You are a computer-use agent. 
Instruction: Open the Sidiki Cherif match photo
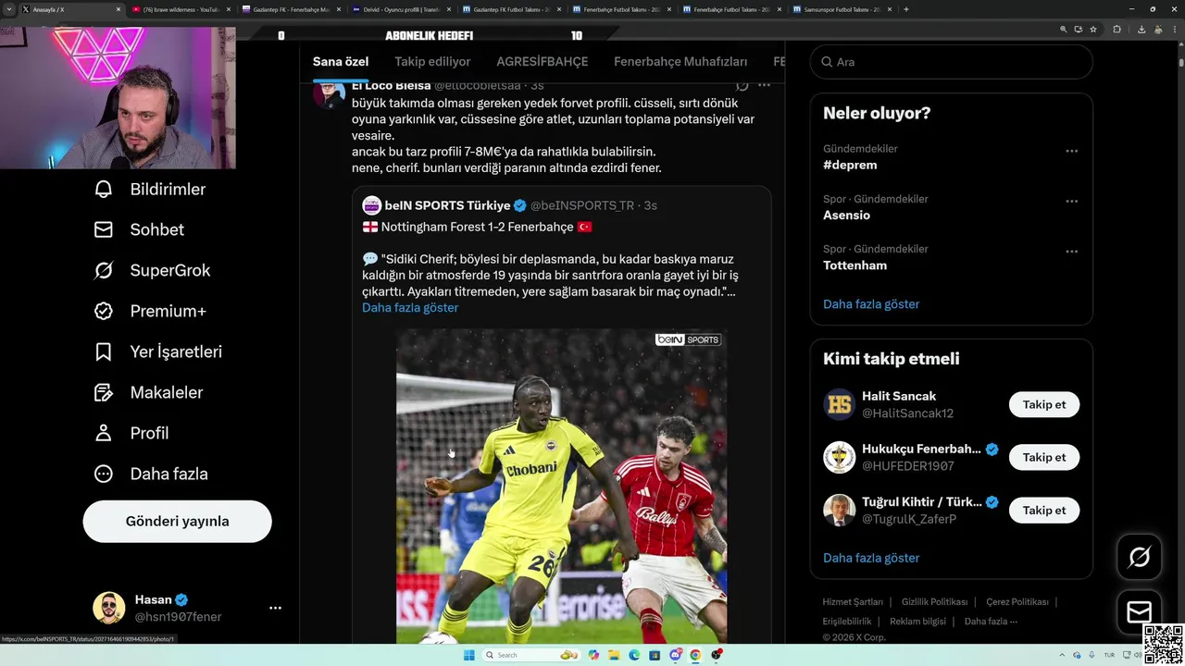[561, 486]
